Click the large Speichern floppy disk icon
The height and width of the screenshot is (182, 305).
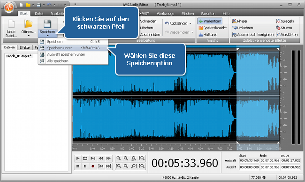pyautogui.click(x=47, y=24)
